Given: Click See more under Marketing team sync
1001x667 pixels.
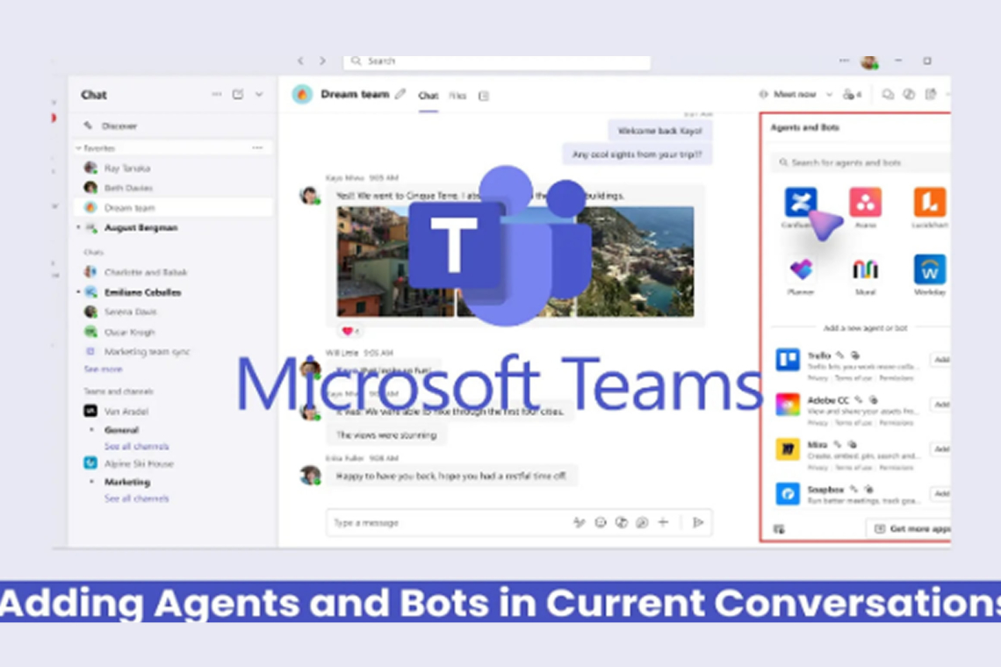Looking at the screenshot, I should coord(102,369).
